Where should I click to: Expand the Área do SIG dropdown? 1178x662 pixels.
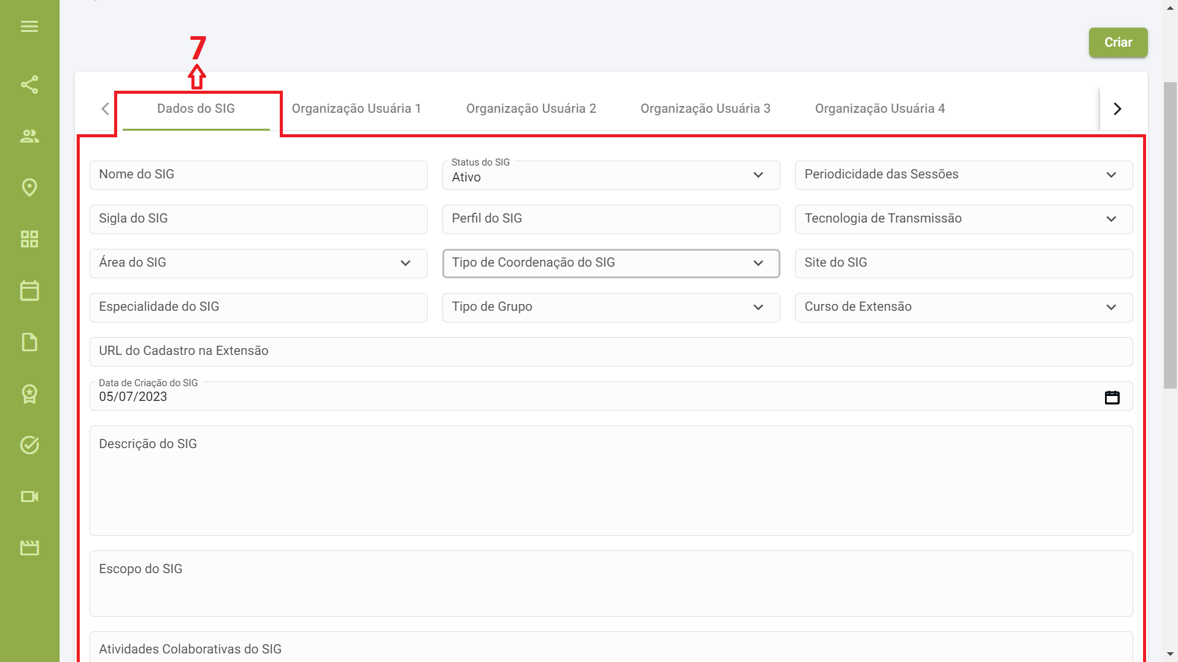coord(258,264)
